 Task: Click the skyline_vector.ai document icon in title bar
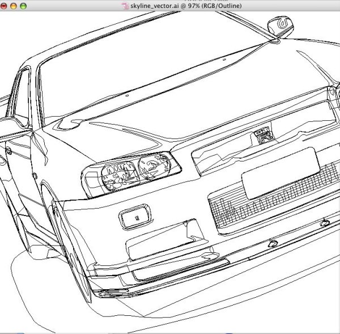(x=125, y=6)
